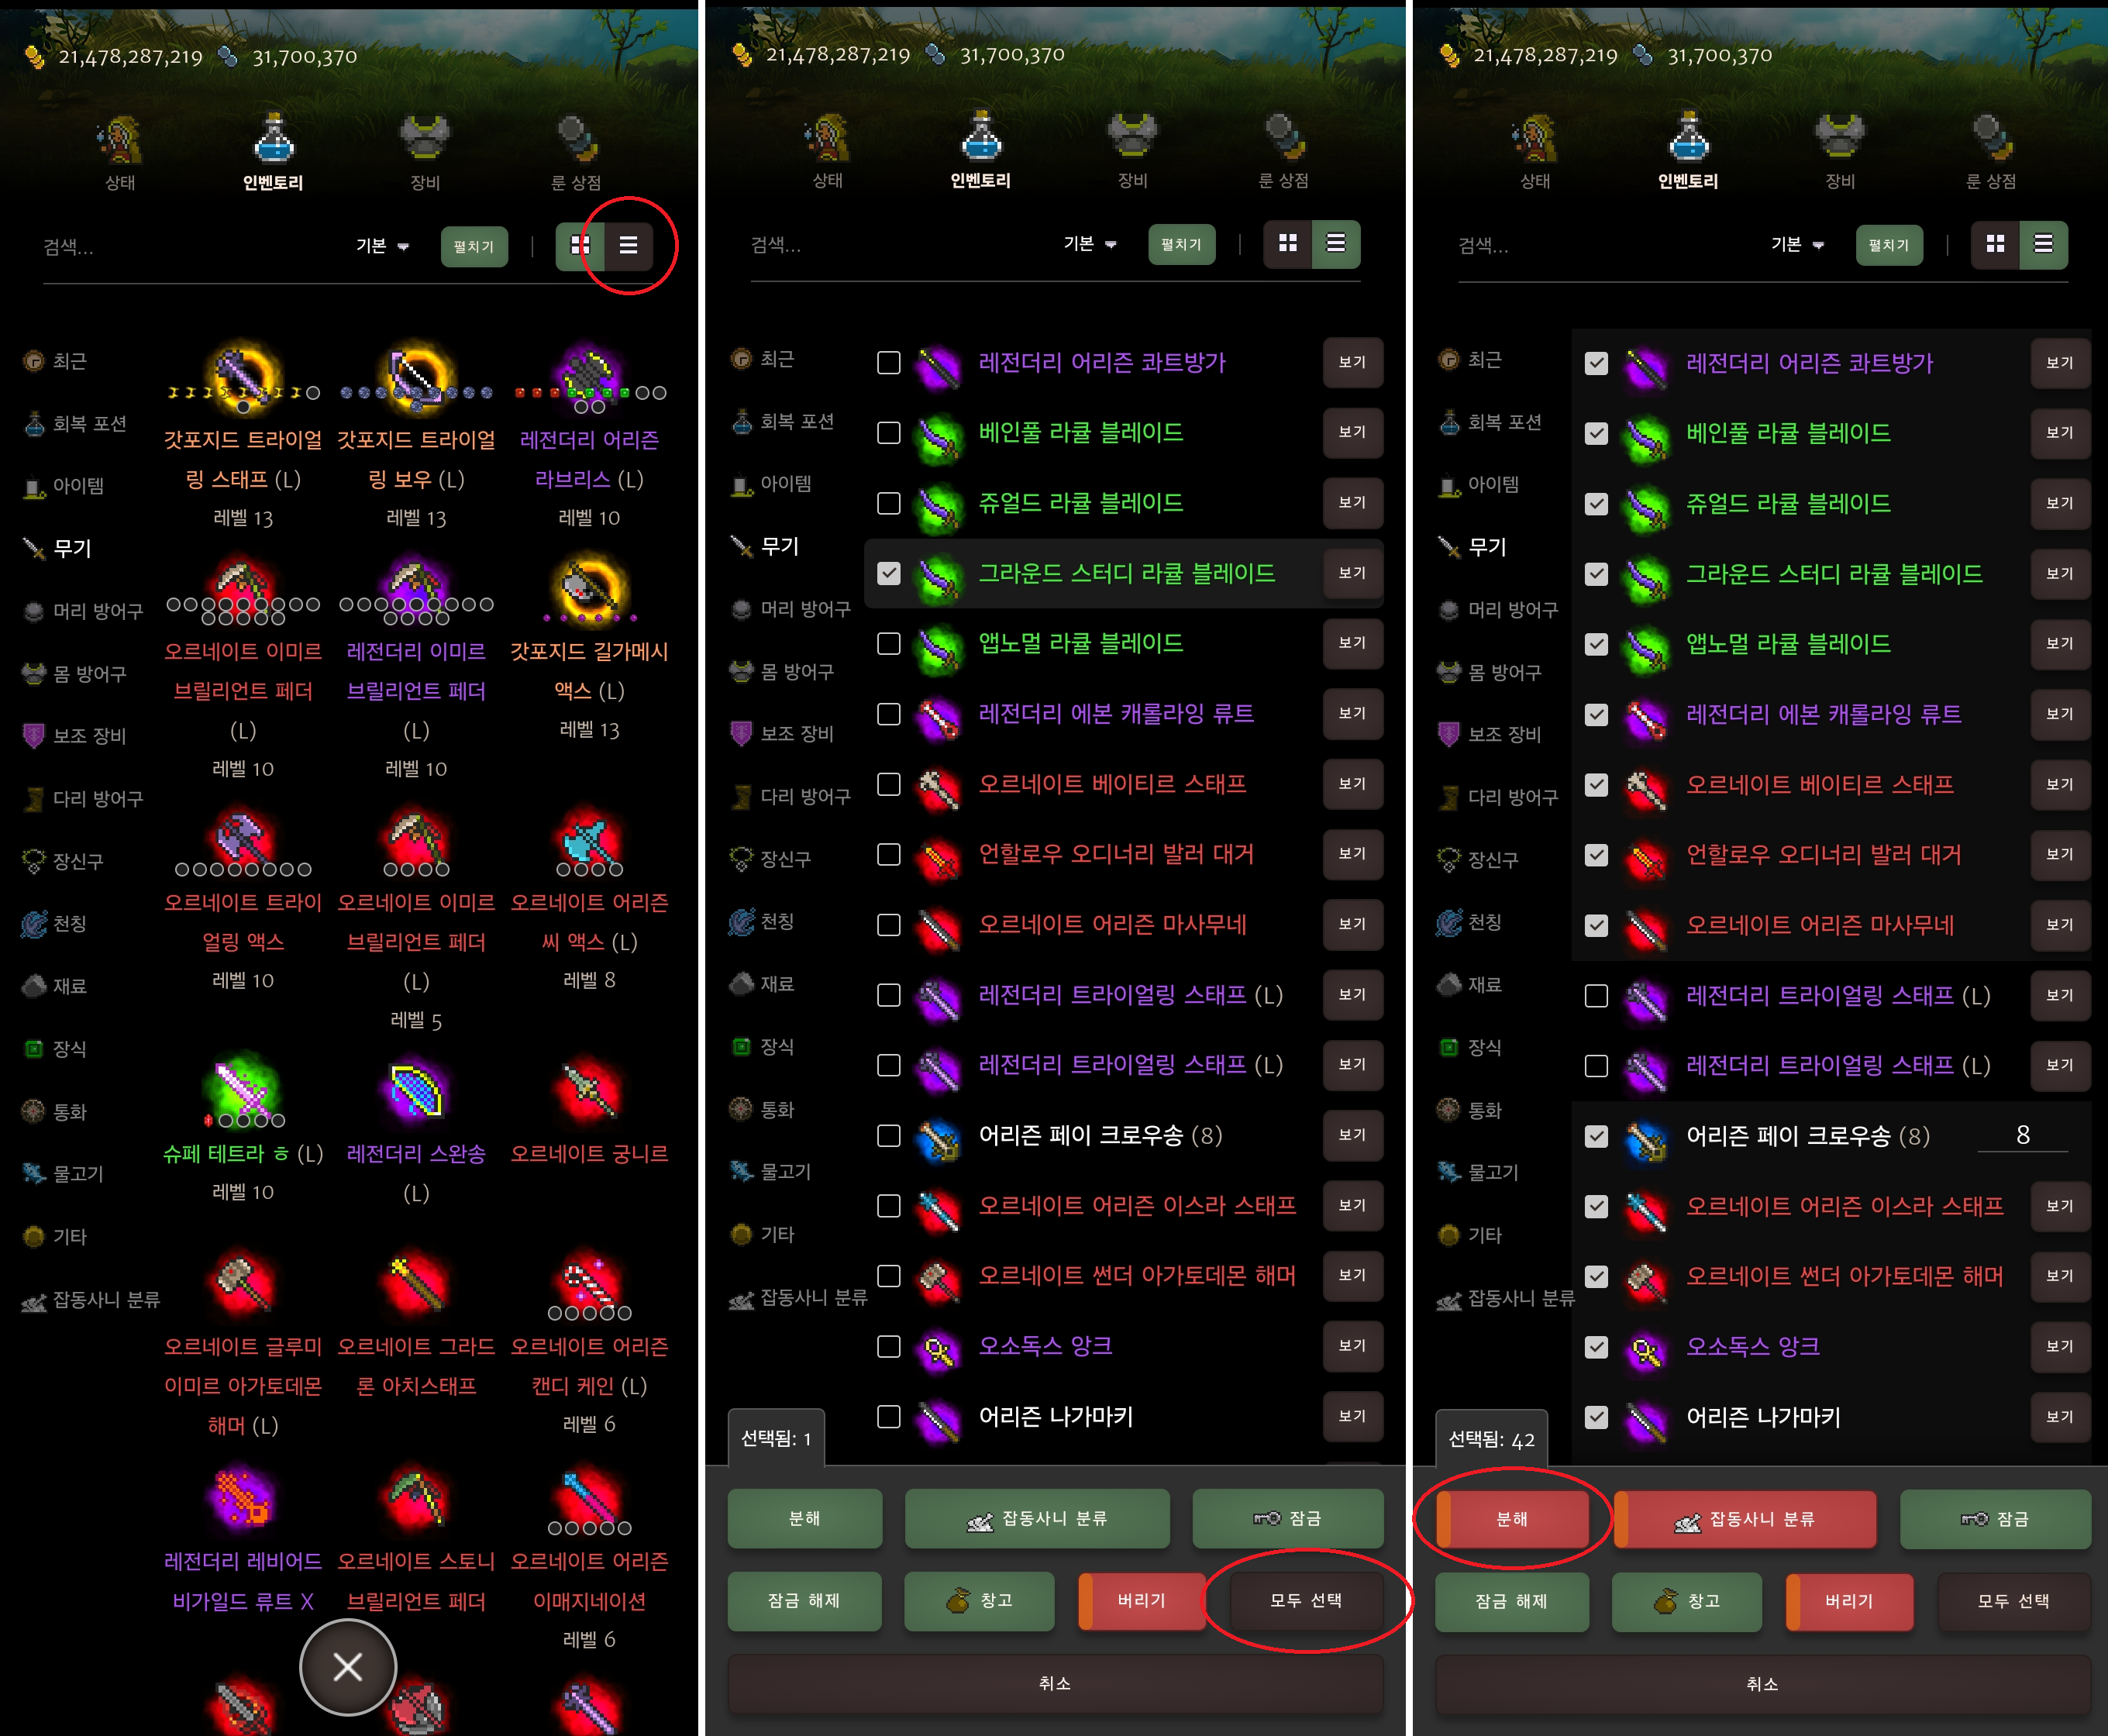
Task: Click 보기 for 오소독스 앙크 in right panel
Action: tap(2060, 1347)
